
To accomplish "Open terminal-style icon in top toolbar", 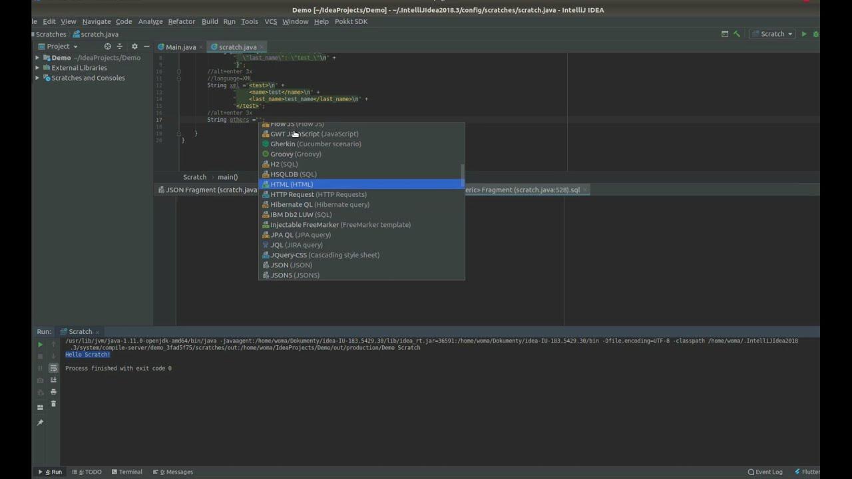I will coord(725,34).
